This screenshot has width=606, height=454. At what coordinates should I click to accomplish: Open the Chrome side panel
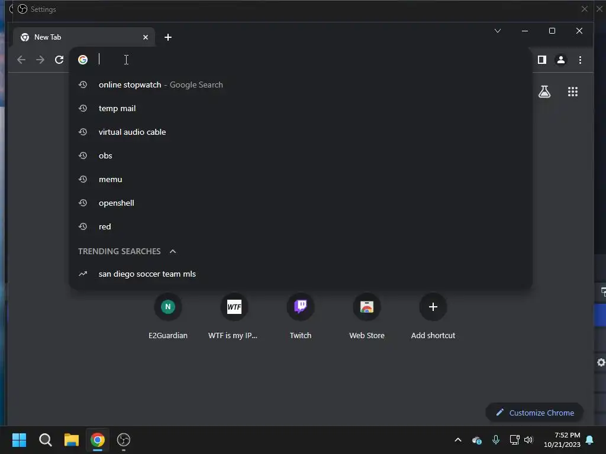pos(542,60)
